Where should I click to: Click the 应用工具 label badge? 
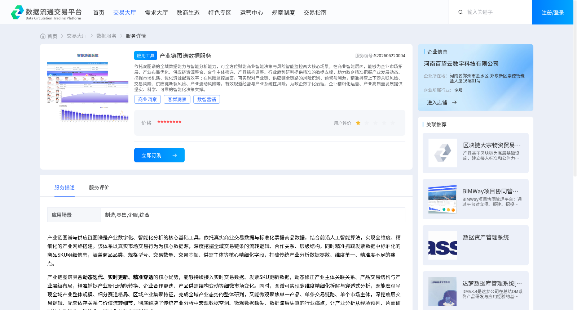click(x=146, y=55)
